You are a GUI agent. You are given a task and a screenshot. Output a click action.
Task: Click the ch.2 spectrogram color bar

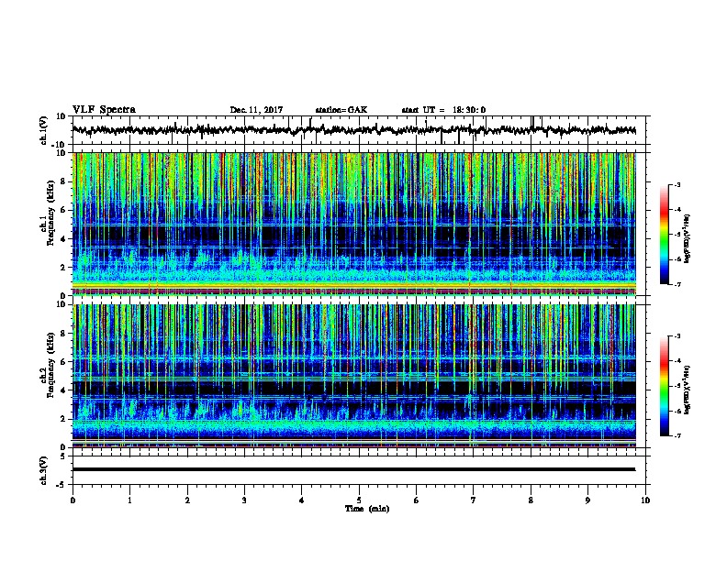click(x=665, y=386)
